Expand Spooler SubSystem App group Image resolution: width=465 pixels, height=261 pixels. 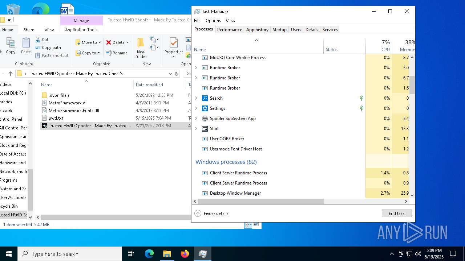coord(196,119)
